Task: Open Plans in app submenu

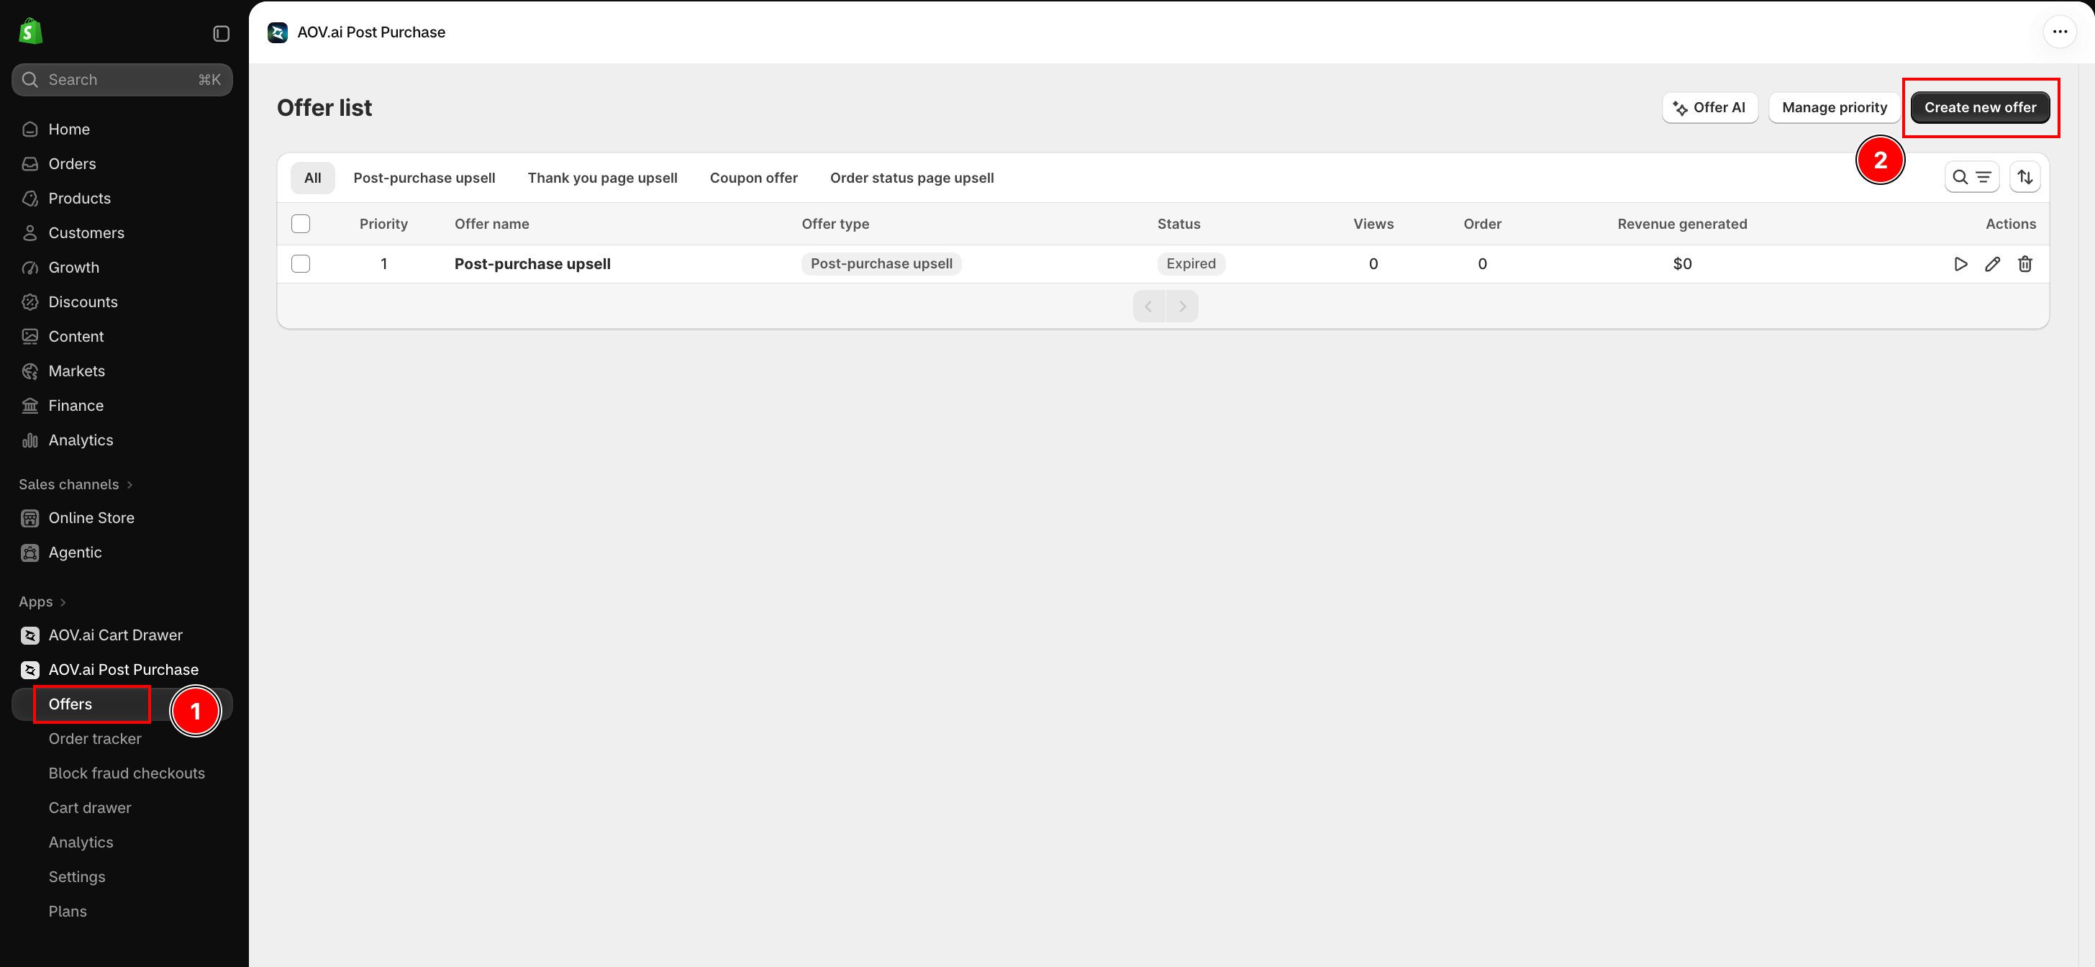Action: tap(68, 912)
